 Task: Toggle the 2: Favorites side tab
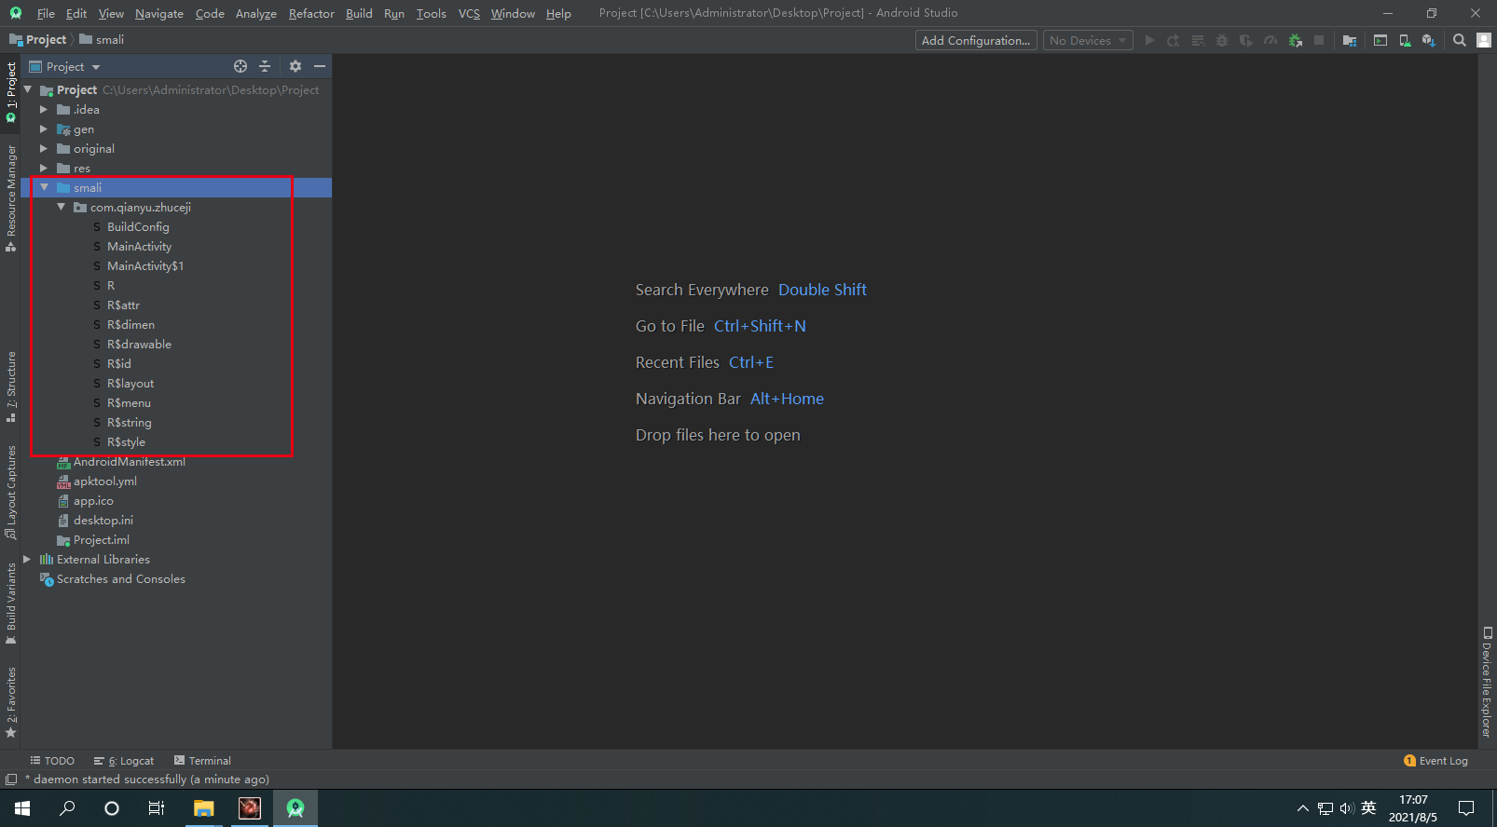coord(11,703)
